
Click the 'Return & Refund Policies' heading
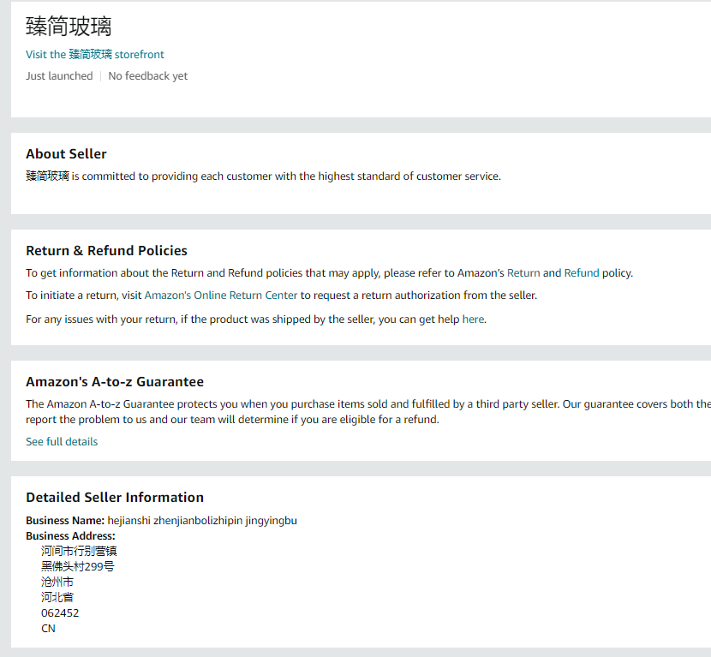point(106,251)
